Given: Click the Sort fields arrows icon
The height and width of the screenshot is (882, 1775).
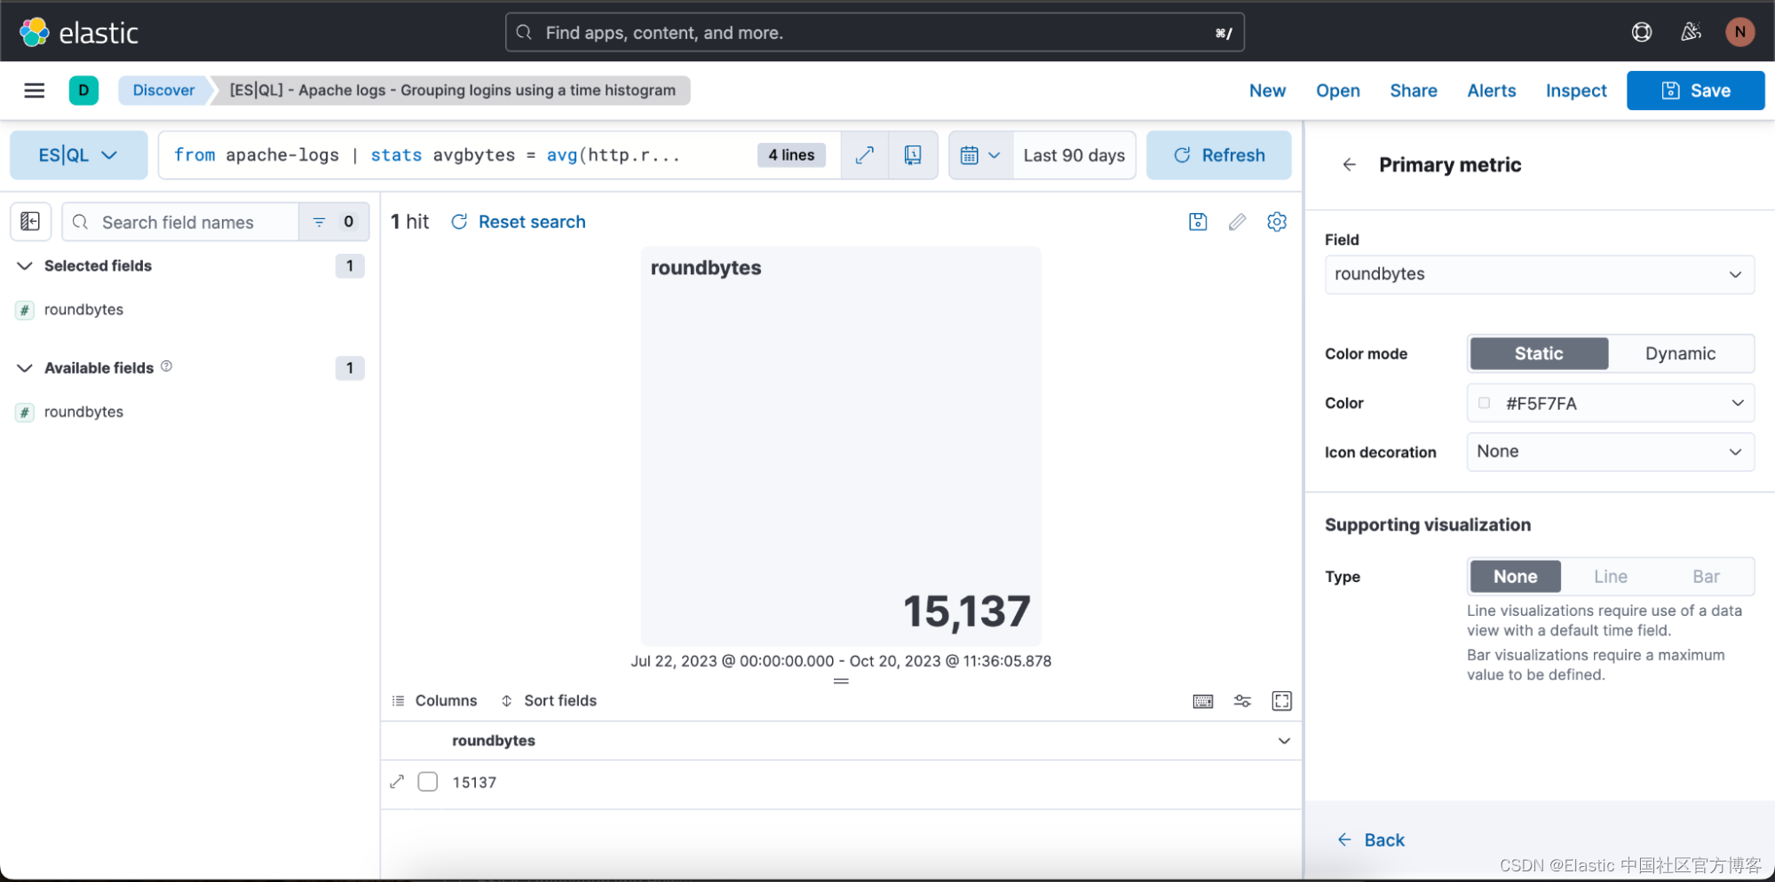Looking at the screenshot, I should (506, 701).
